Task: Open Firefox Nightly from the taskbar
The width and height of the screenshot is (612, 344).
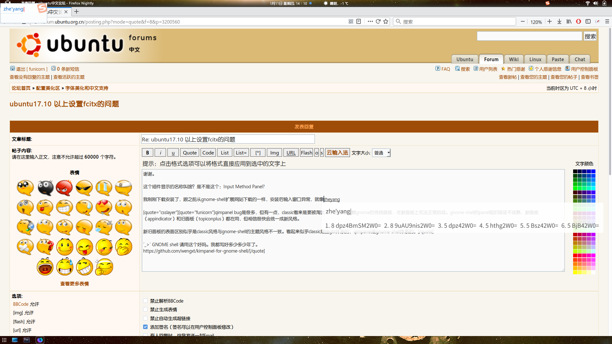Action: (40, 340)
